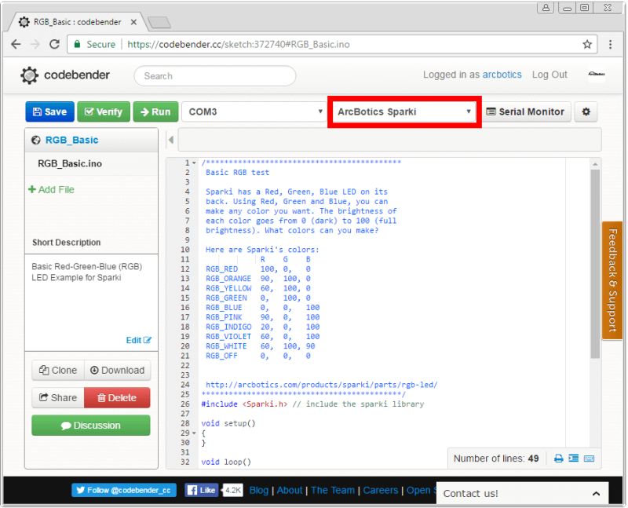The image size is (628, 508).
Task: Fold the code block at line 1
Action: [194, 163]
